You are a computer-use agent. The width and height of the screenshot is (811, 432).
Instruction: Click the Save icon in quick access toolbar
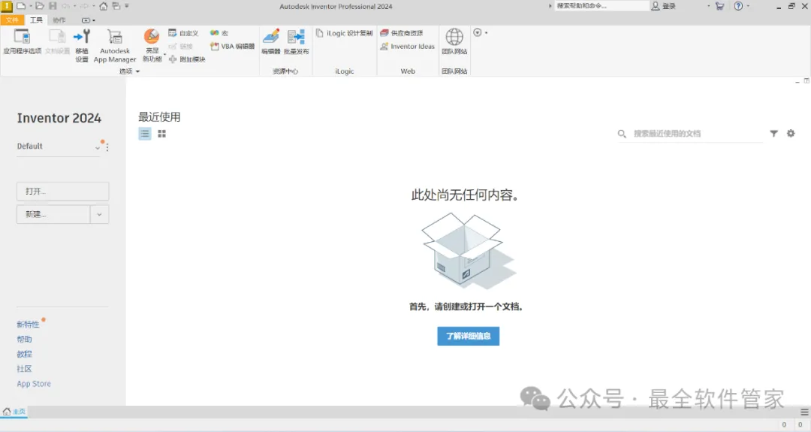tap(53, 6)
